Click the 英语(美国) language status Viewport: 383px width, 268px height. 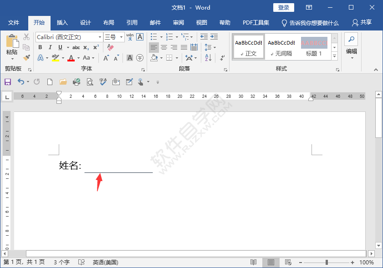[x=106, y=263]
